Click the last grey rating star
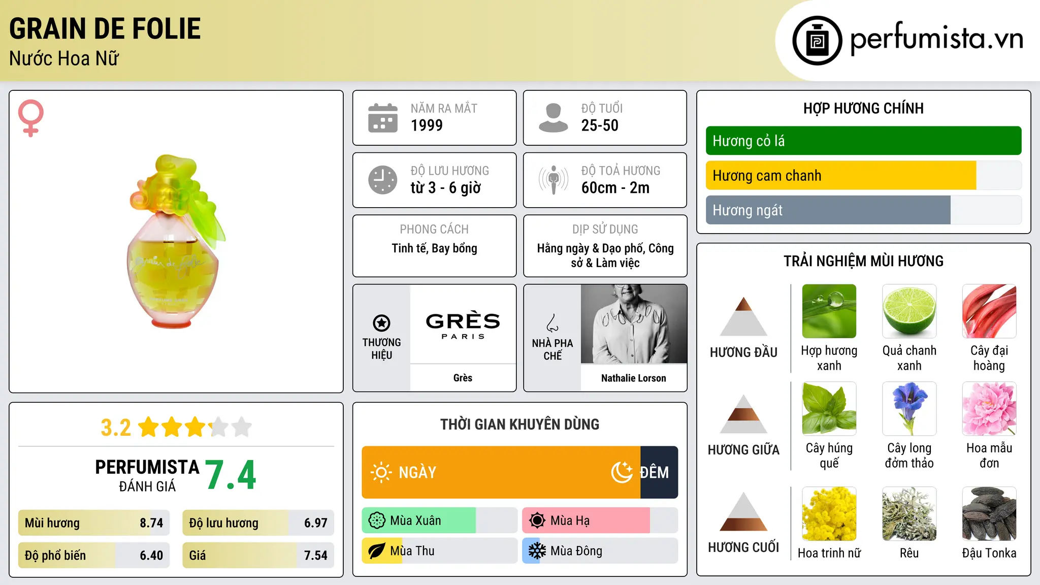This screenshot has width=1040, height=585. (x=242, y=427)
